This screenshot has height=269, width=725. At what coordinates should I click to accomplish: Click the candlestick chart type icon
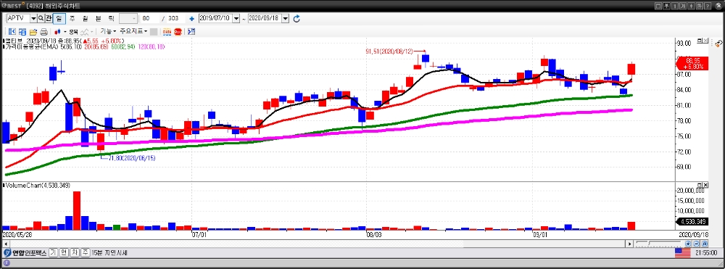tap(57, 32)
